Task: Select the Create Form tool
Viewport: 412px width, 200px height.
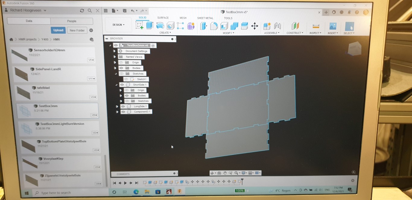Action: click(x=191, y=26)
